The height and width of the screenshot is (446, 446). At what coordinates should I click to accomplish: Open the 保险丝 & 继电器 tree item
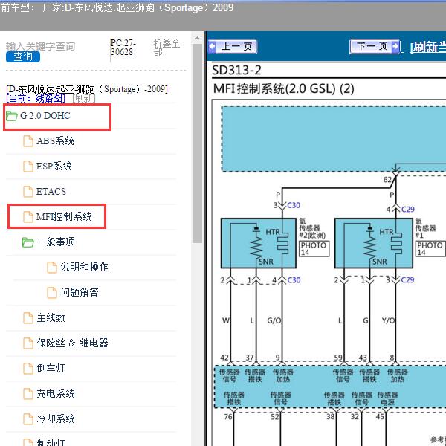[73, 343]
